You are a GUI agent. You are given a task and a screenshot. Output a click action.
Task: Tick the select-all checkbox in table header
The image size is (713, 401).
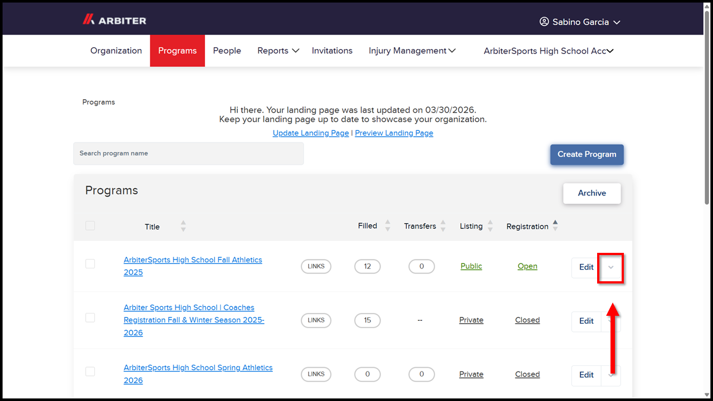coord(90,226)
